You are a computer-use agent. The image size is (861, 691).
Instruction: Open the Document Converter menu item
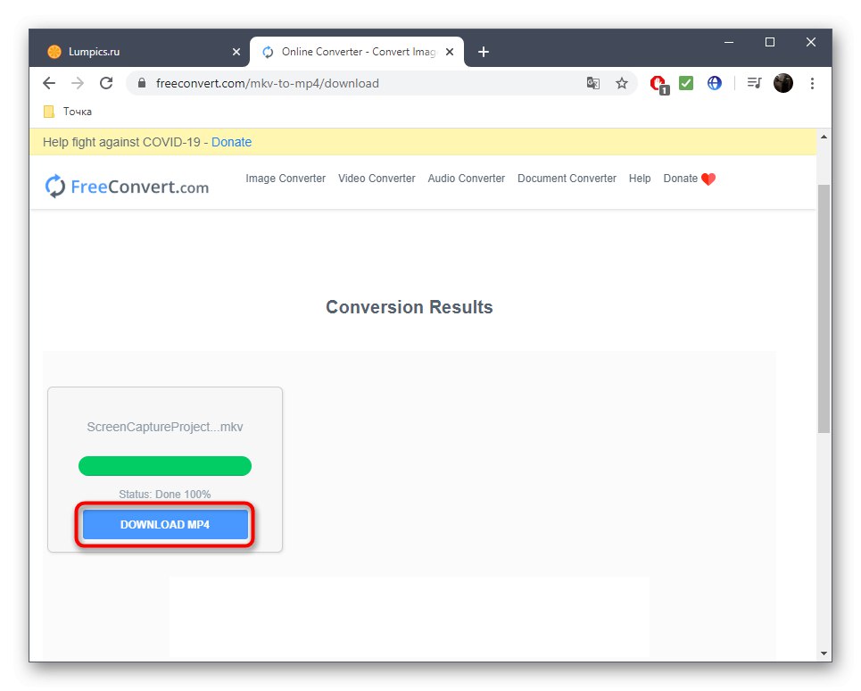567,179
